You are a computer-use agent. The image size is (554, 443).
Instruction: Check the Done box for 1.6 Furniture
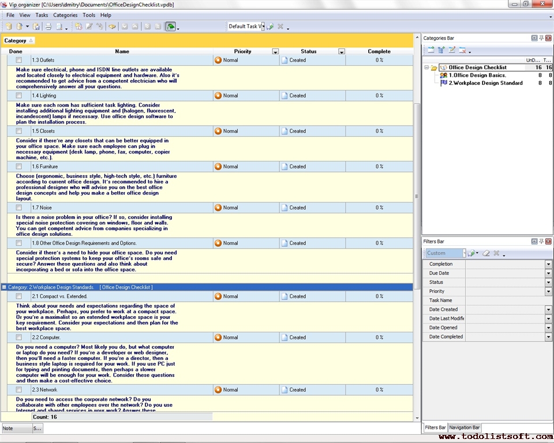19,167
